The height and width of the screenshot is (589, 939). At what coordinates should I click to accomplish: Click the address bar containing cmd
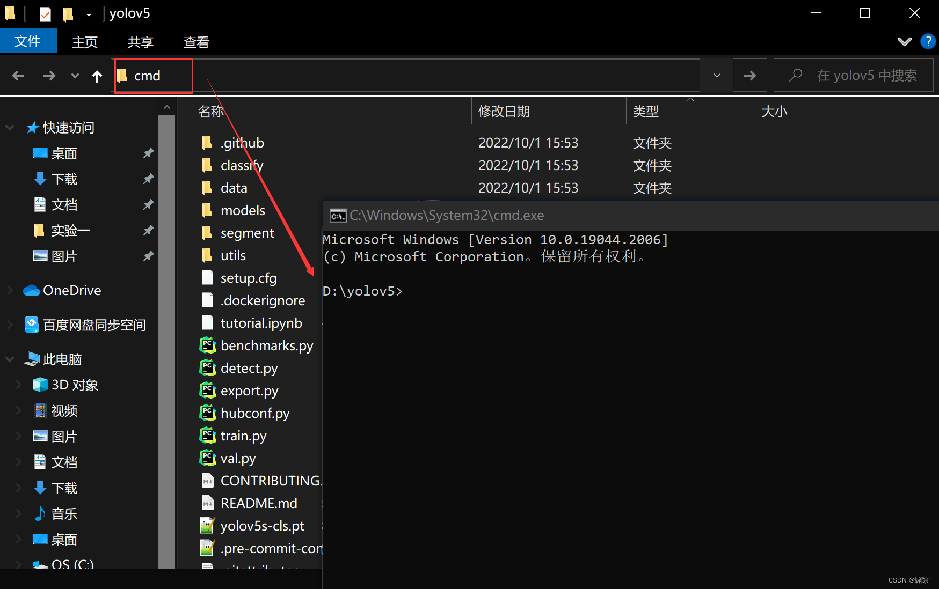point(405,76)
